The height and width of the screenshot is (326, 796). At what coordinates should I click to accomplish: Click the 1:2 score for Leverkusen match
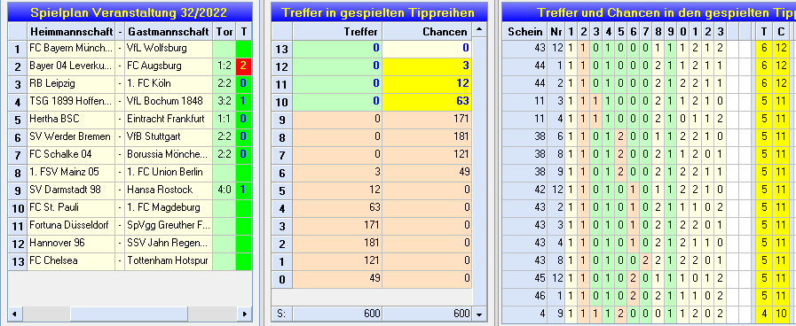point(225,66)
